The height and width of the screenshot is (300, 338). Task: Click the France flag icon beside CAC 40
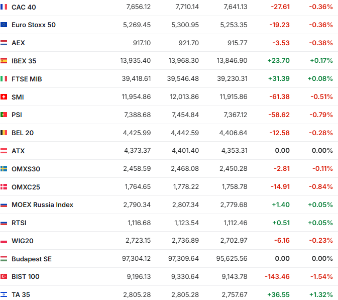pos(4,7)
